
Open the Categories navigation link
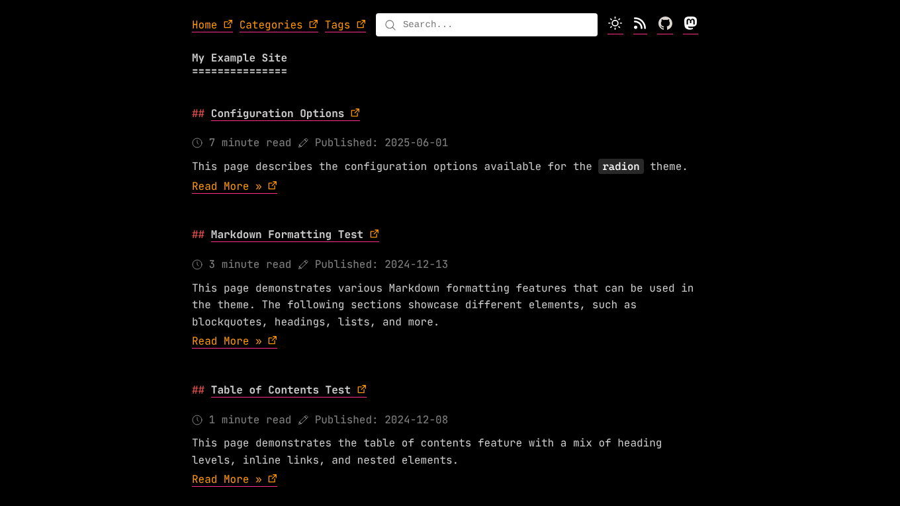point(270,24)
